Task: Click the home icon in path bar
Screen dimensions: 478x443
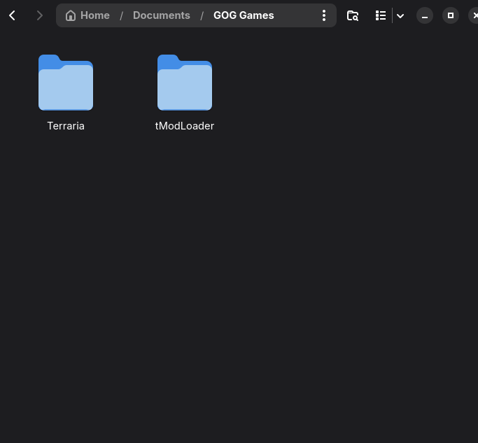Action: click(x=71, y=15)
